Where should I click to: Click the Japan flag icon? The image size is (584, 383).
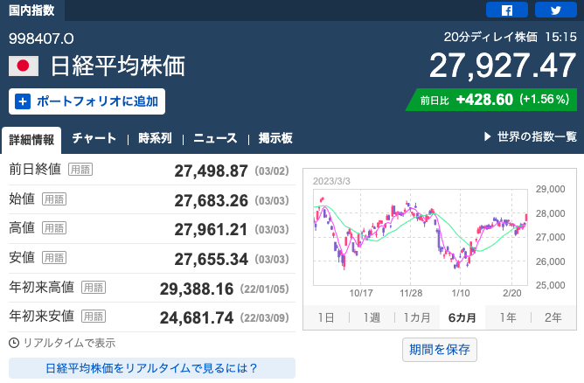point(24,66)
